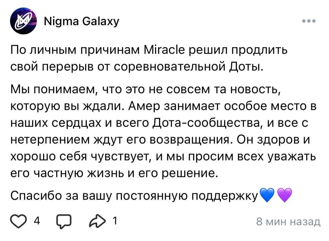Click the blue heart emoji

pyautogui.click(x=267, y=195)
